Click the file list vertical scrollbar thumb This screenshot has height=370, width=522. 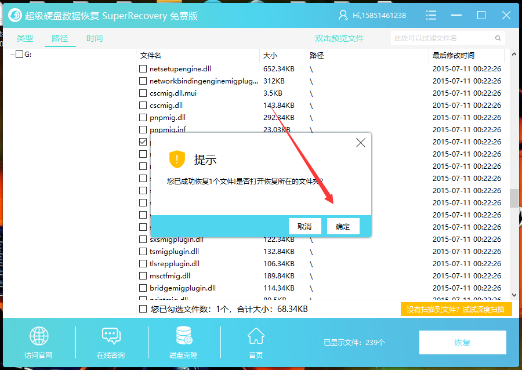point(514,198)
